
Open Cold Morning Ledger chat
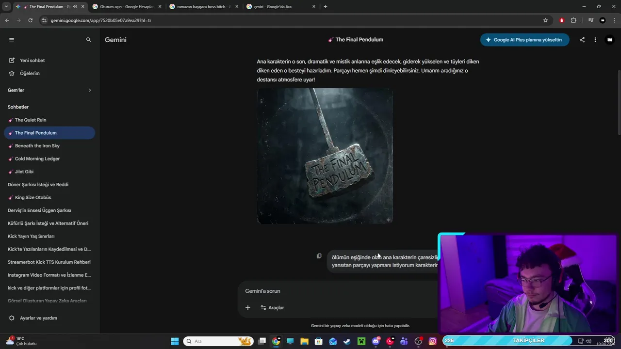(x=49, y=159)
